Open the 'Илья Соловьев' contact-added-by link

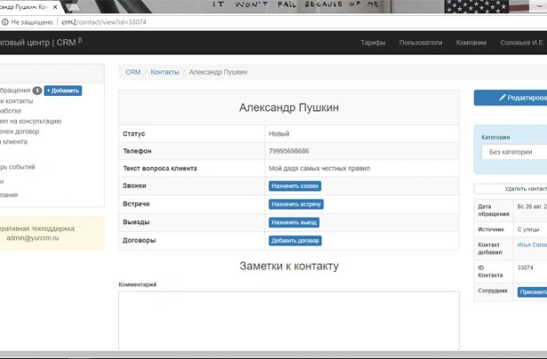(x=531, y=244)
